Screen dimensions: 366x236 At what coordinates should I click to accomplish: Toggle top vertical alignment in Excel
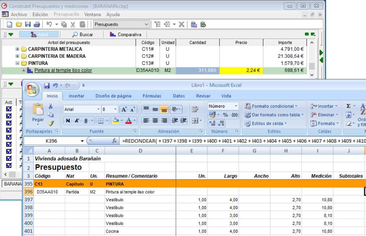click(x=146, y=109)
